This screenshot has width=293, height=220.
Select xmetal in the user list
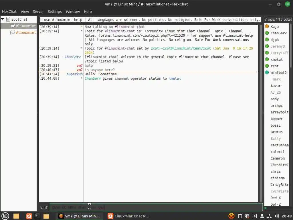point(276,60)
